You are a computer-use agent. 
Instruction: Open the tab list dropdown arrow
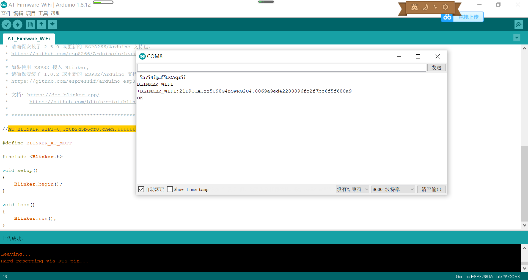[517, 38]
